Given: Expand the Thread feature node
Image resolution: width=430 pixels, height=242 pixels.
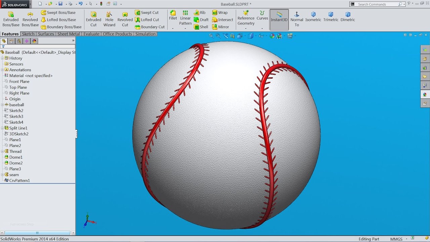Looking at the screenshot, I should [2, 151].
